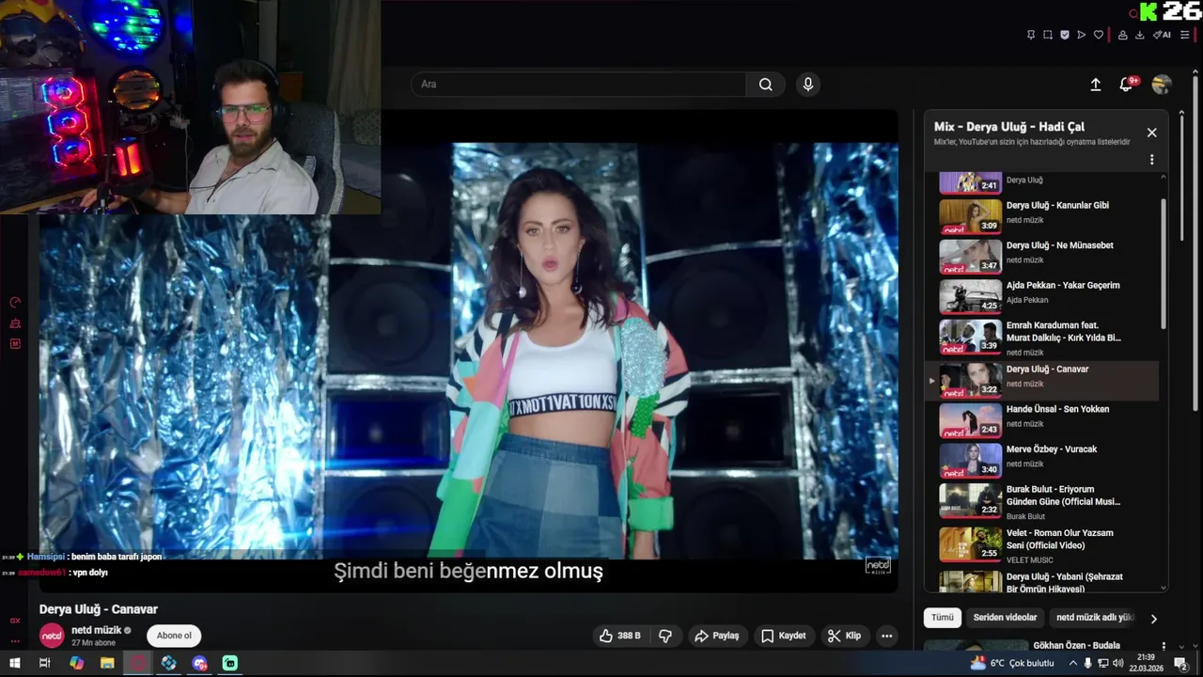Open the browser easy setup sliders icon
Viewport: 1203px width, 677px height.
click(x=1185, y=35)
